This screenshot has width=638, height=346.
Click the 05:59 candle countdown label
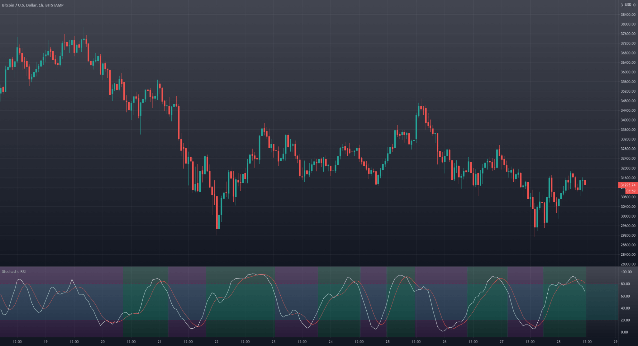click(x=631, y=191)
